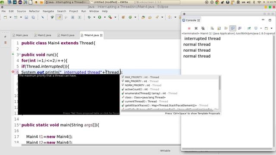This screenshot has width=276, height=155.
Task: Select NORM_PRIORITY proposal in autocomplete
Action: pyautogui.click(x=170, y=85)
